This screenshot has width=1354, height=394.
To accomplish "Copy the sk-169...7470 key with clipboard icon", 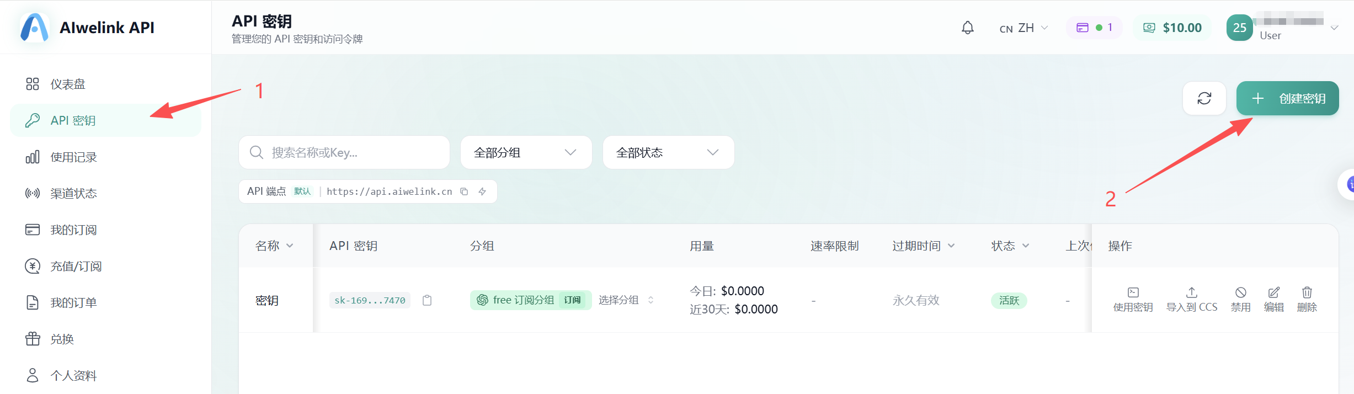I will pos(427,300).
